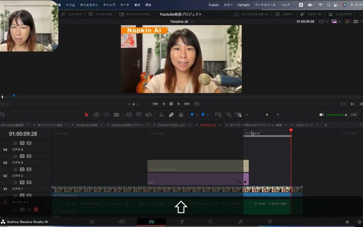Screen dimensions: 363x227
Task: Click the Fairlight page icon in bottom bar
Action: click(240, 222)
